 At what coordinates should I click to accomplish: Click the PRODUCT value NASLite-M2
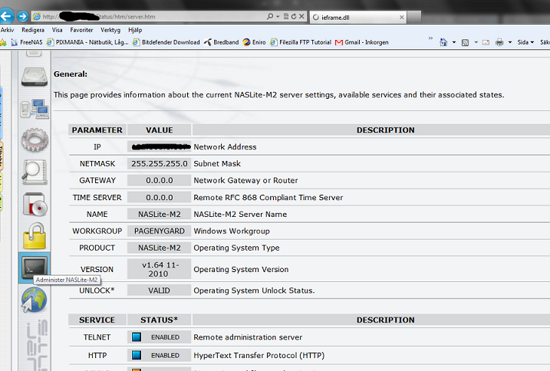coord(160,248)
